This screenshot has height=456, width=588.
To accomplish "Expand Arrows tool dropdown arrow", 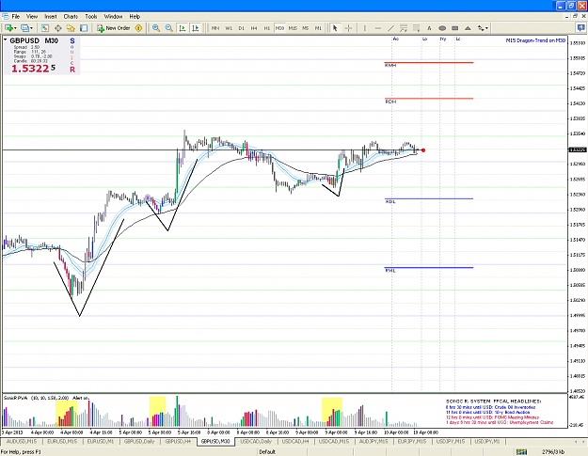I will pos(486,28).
